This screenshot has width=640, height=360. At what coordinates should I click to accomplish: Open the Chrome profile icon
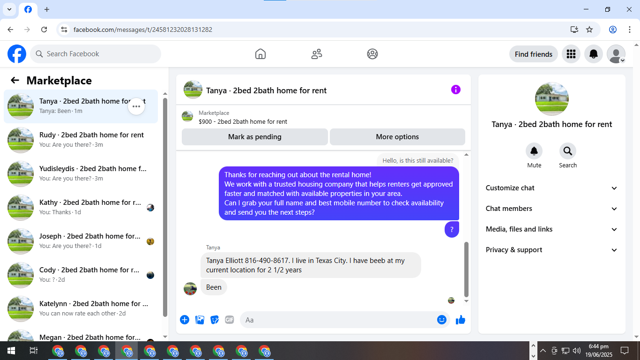coord(613,30)
